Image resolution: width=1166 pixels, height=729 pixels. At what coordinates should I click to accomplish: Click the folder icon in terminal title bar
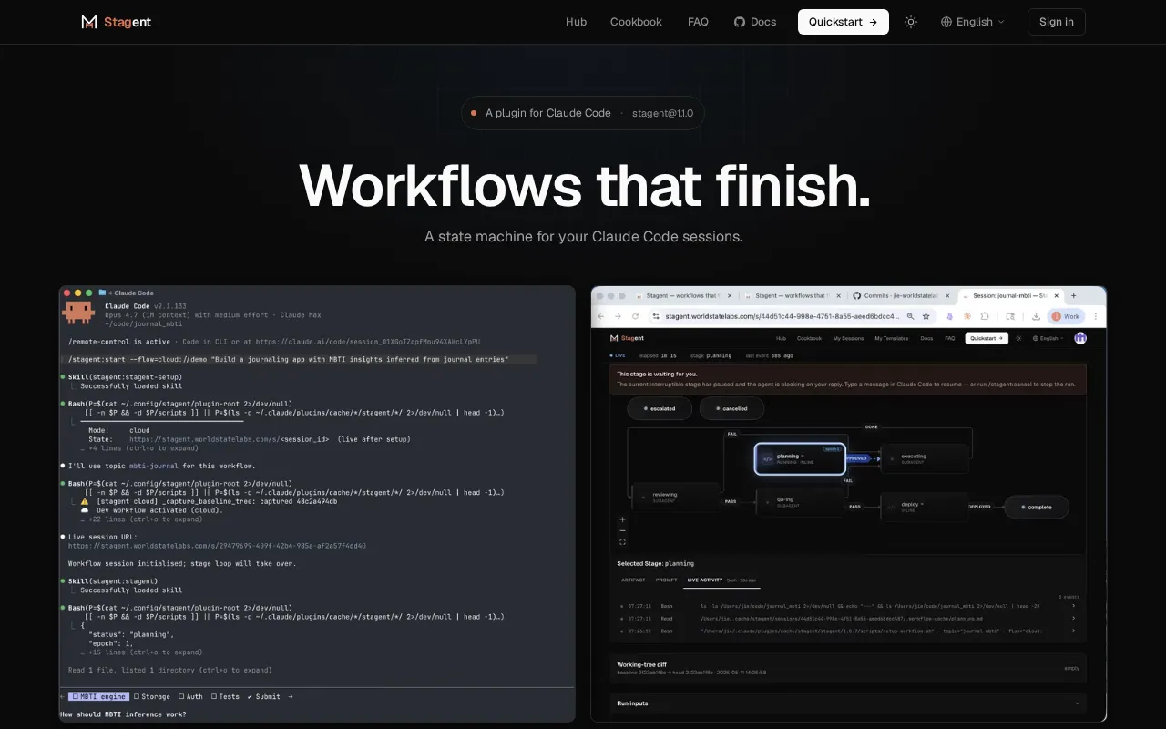(102, 293)
